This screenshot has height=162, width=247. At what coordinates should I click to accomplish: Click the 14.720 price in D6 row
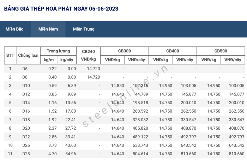click(x=94, y=69)
